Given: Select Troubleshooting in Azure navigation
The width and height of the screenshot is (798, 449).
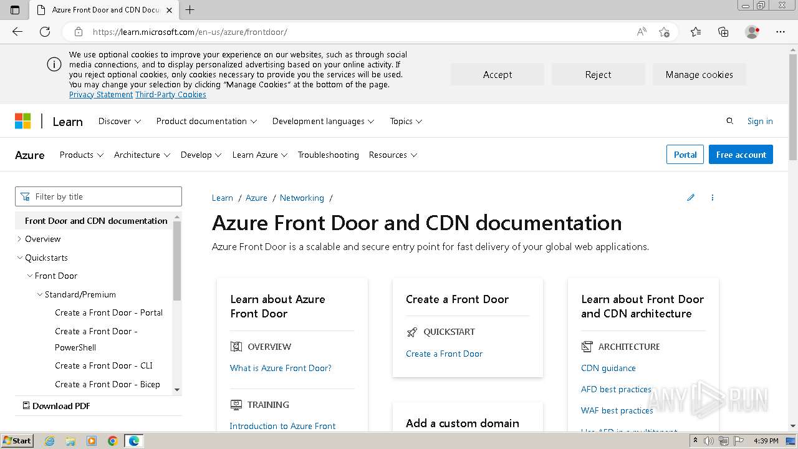Looking at the screenshot, I should pos(328,155).
